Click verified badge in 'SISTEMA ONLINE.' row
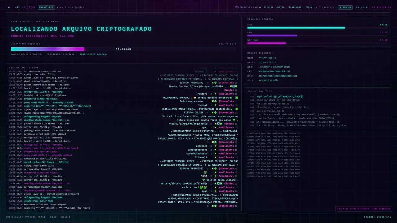 pos(215,113)
